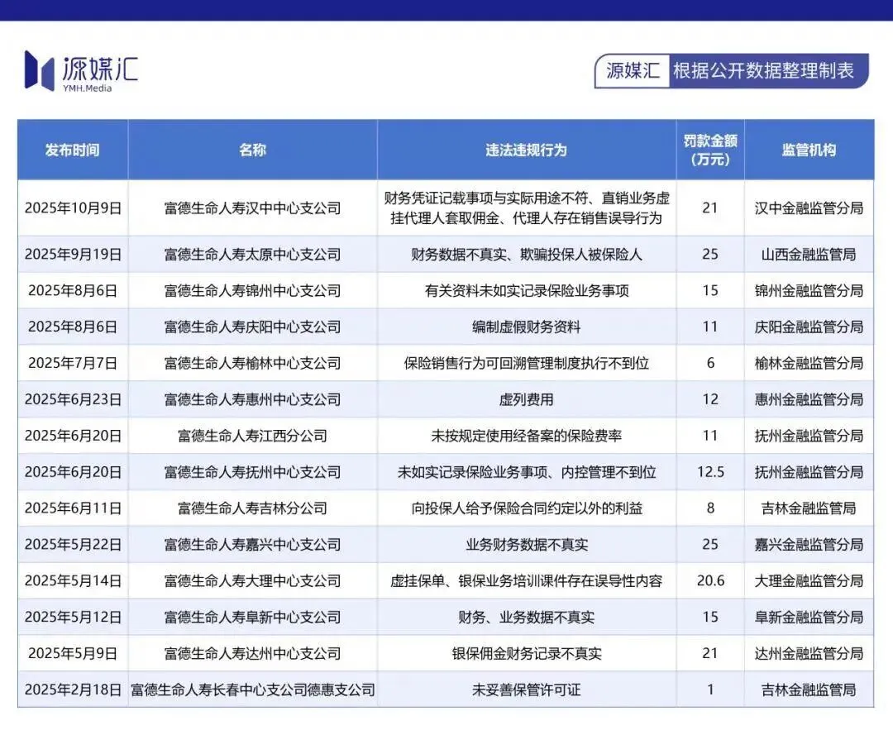
Task: Select 富德生命人寿榆林中心支公司 name cell
Action: coord(253,363)
